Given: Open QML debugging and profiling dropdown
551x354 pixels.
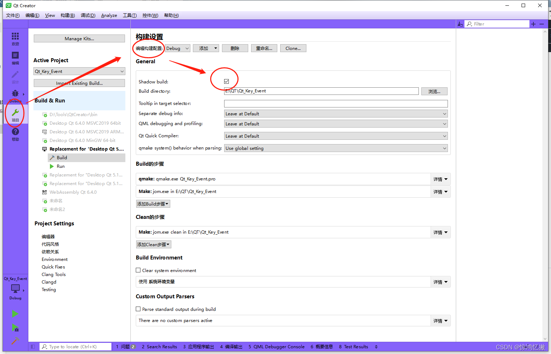Looking at the screenshot, I should pos(336,124).
